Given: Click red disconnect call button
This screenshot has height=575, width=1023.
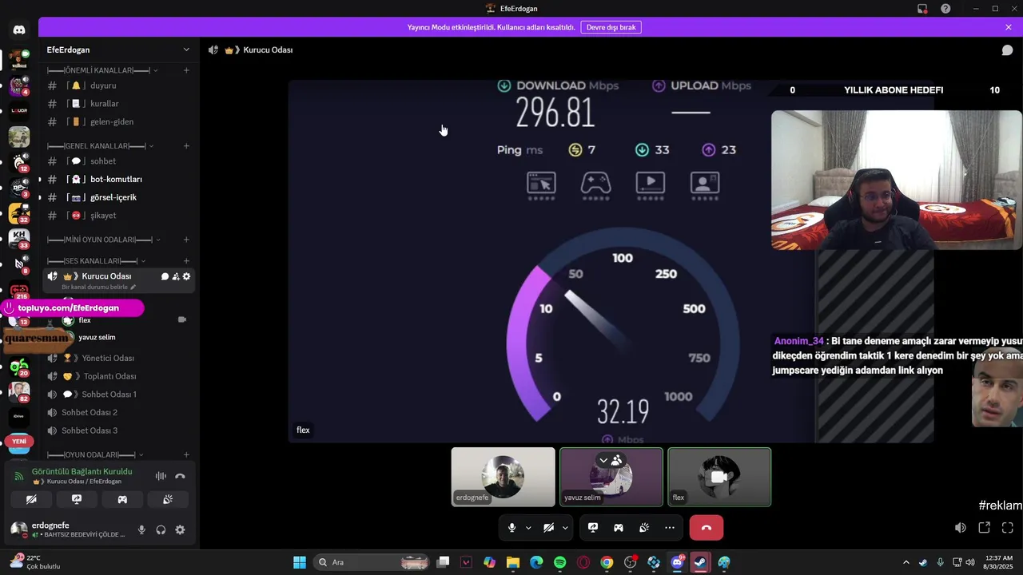Looking at the screenshot, I should [707, 528].
